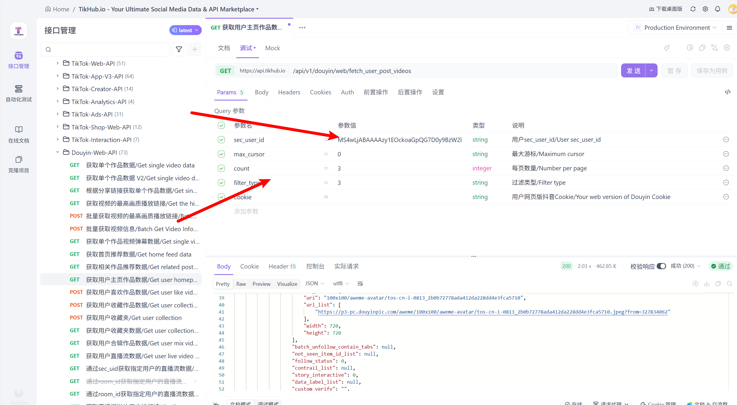Image resolution: width=737 pixels, height=405 pixels.
Task: Click the plus icon to add interface
Action: [x=195, y=49]
